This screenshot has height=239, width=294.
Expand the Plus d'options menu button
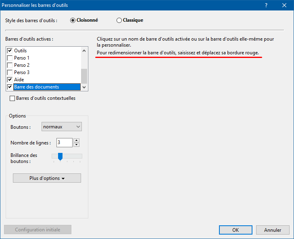coord(47,178)
